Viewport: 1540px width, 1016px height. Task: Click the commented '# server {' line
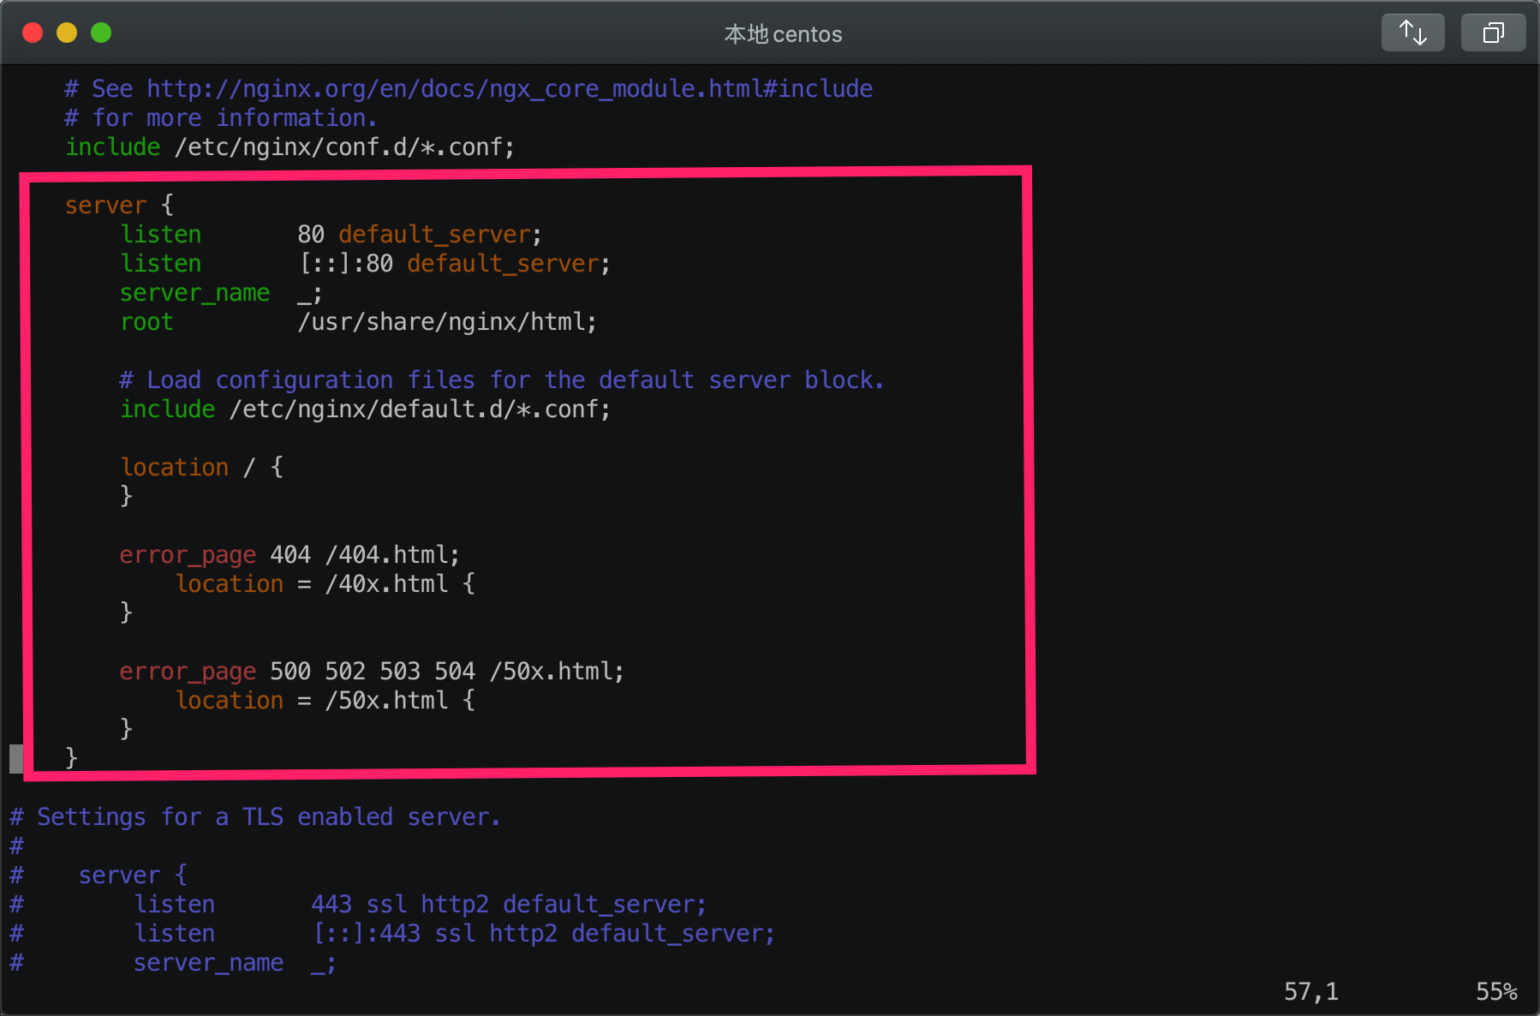[98, 876]
